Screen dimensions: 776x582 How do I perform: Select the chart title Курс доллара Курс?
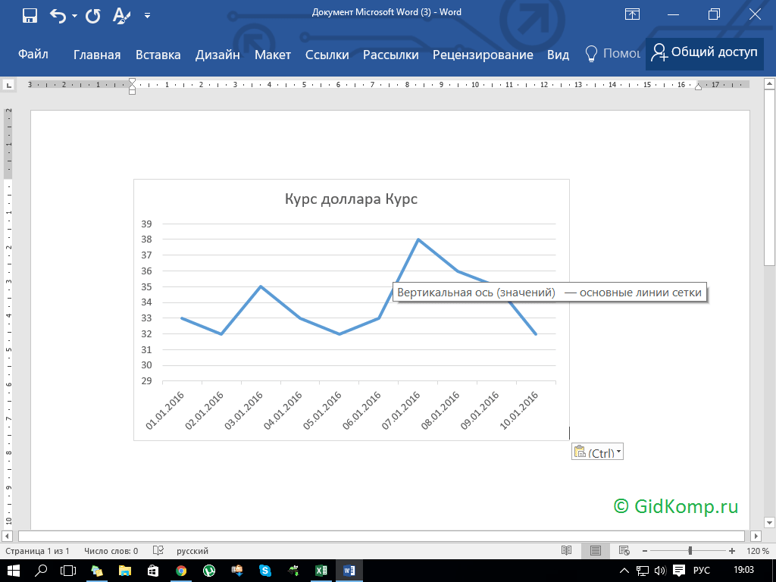pyautogui.click(x=351, y=199)
